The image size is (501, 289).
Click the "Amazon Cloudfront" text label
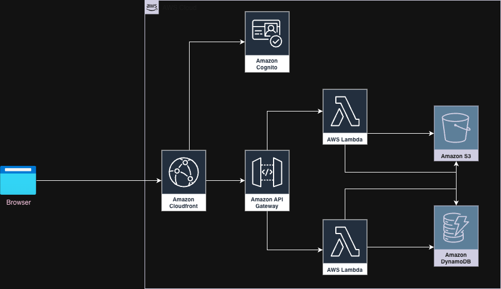(x=183, y=202)
